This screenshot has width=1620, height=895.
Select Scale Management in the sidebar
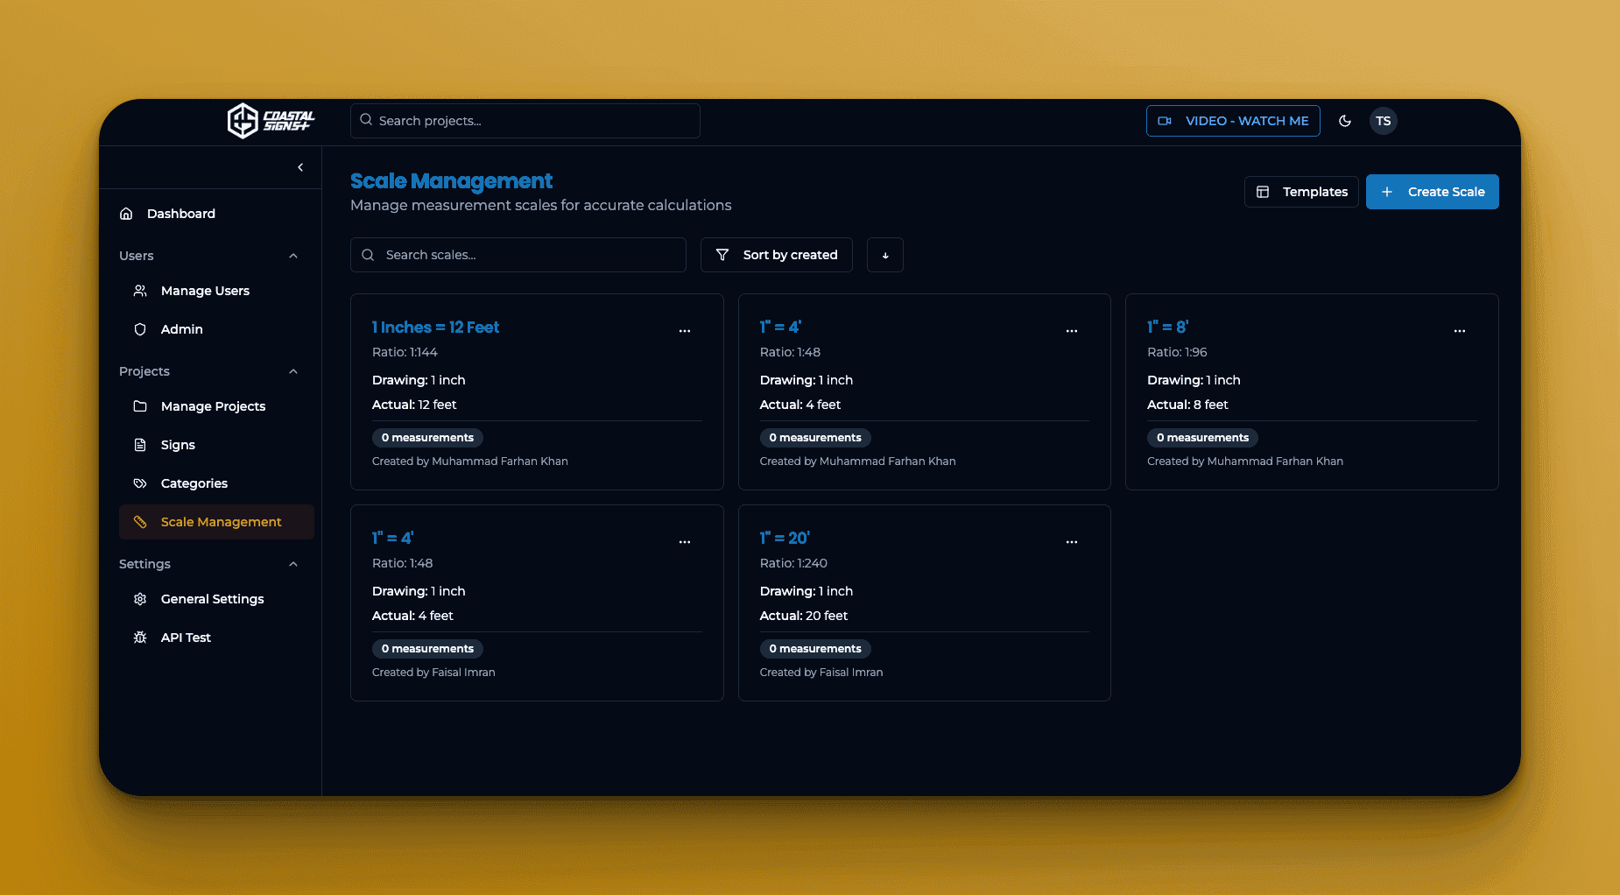216,522
